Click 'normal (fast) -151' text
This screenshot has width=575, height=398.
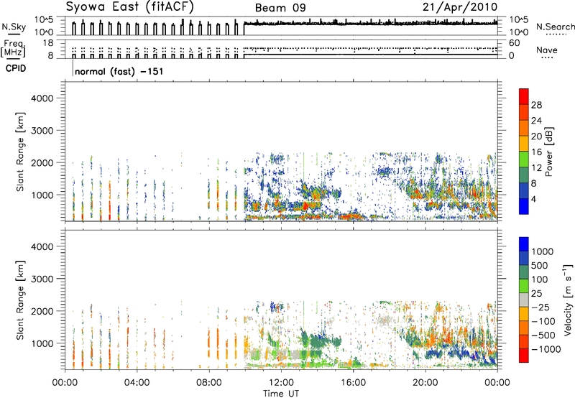click(119, 71)
